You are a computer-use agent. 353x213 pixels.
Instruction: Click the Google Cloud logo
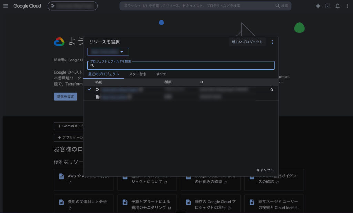click(x=27, y=6)
